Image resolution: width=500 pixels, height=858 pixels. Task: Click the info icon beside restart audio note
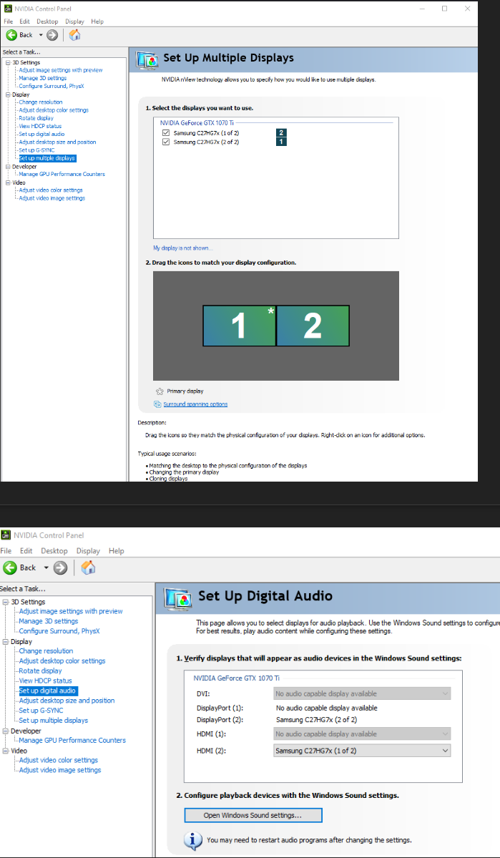pos(193,841)
